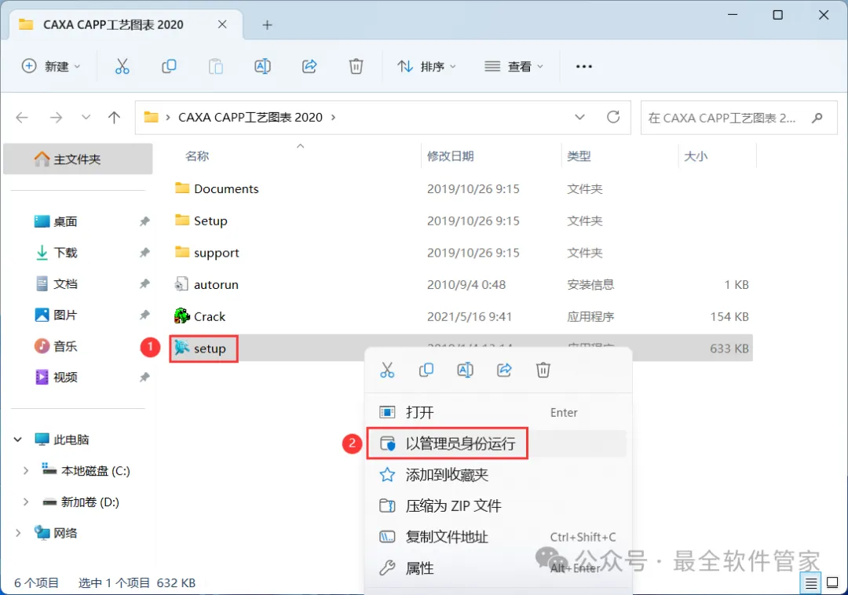Sort by the 类型 column header
This screenshot has height=595, width=848.
click(x=579, y=156)
